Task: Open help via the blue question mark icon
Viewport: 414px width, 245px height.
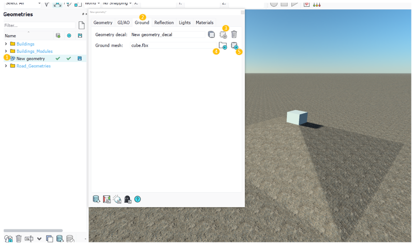Action: (138, 199)
